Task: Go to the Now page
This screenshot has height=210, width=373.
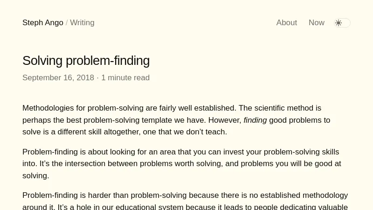Action: point(316,23)
